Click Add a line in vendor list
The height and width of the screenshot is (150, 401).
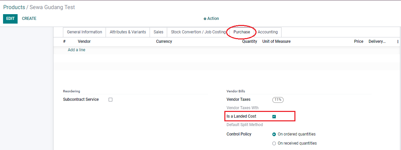76,50
